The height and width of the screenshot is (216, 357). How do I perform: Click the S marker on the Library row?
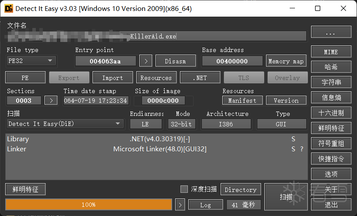[293, 139]
